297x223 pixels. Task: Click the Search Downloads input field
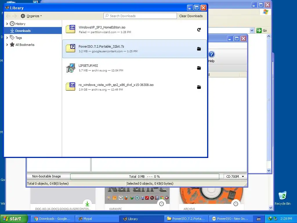coord(140,16)
